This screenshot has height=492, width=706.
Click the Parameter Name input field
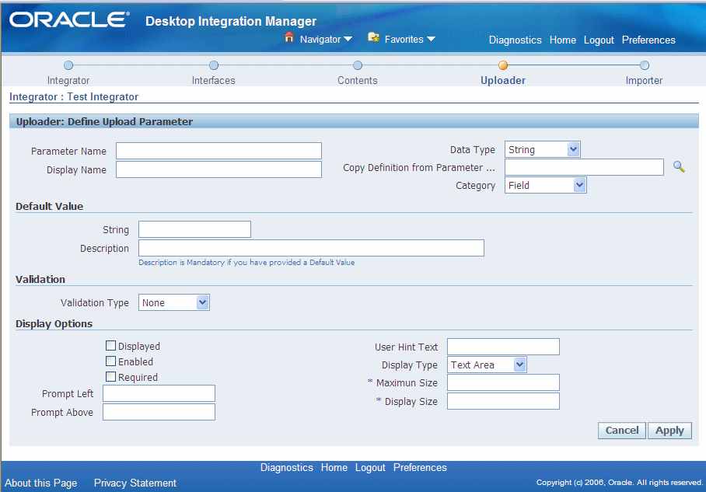[218, 151]
